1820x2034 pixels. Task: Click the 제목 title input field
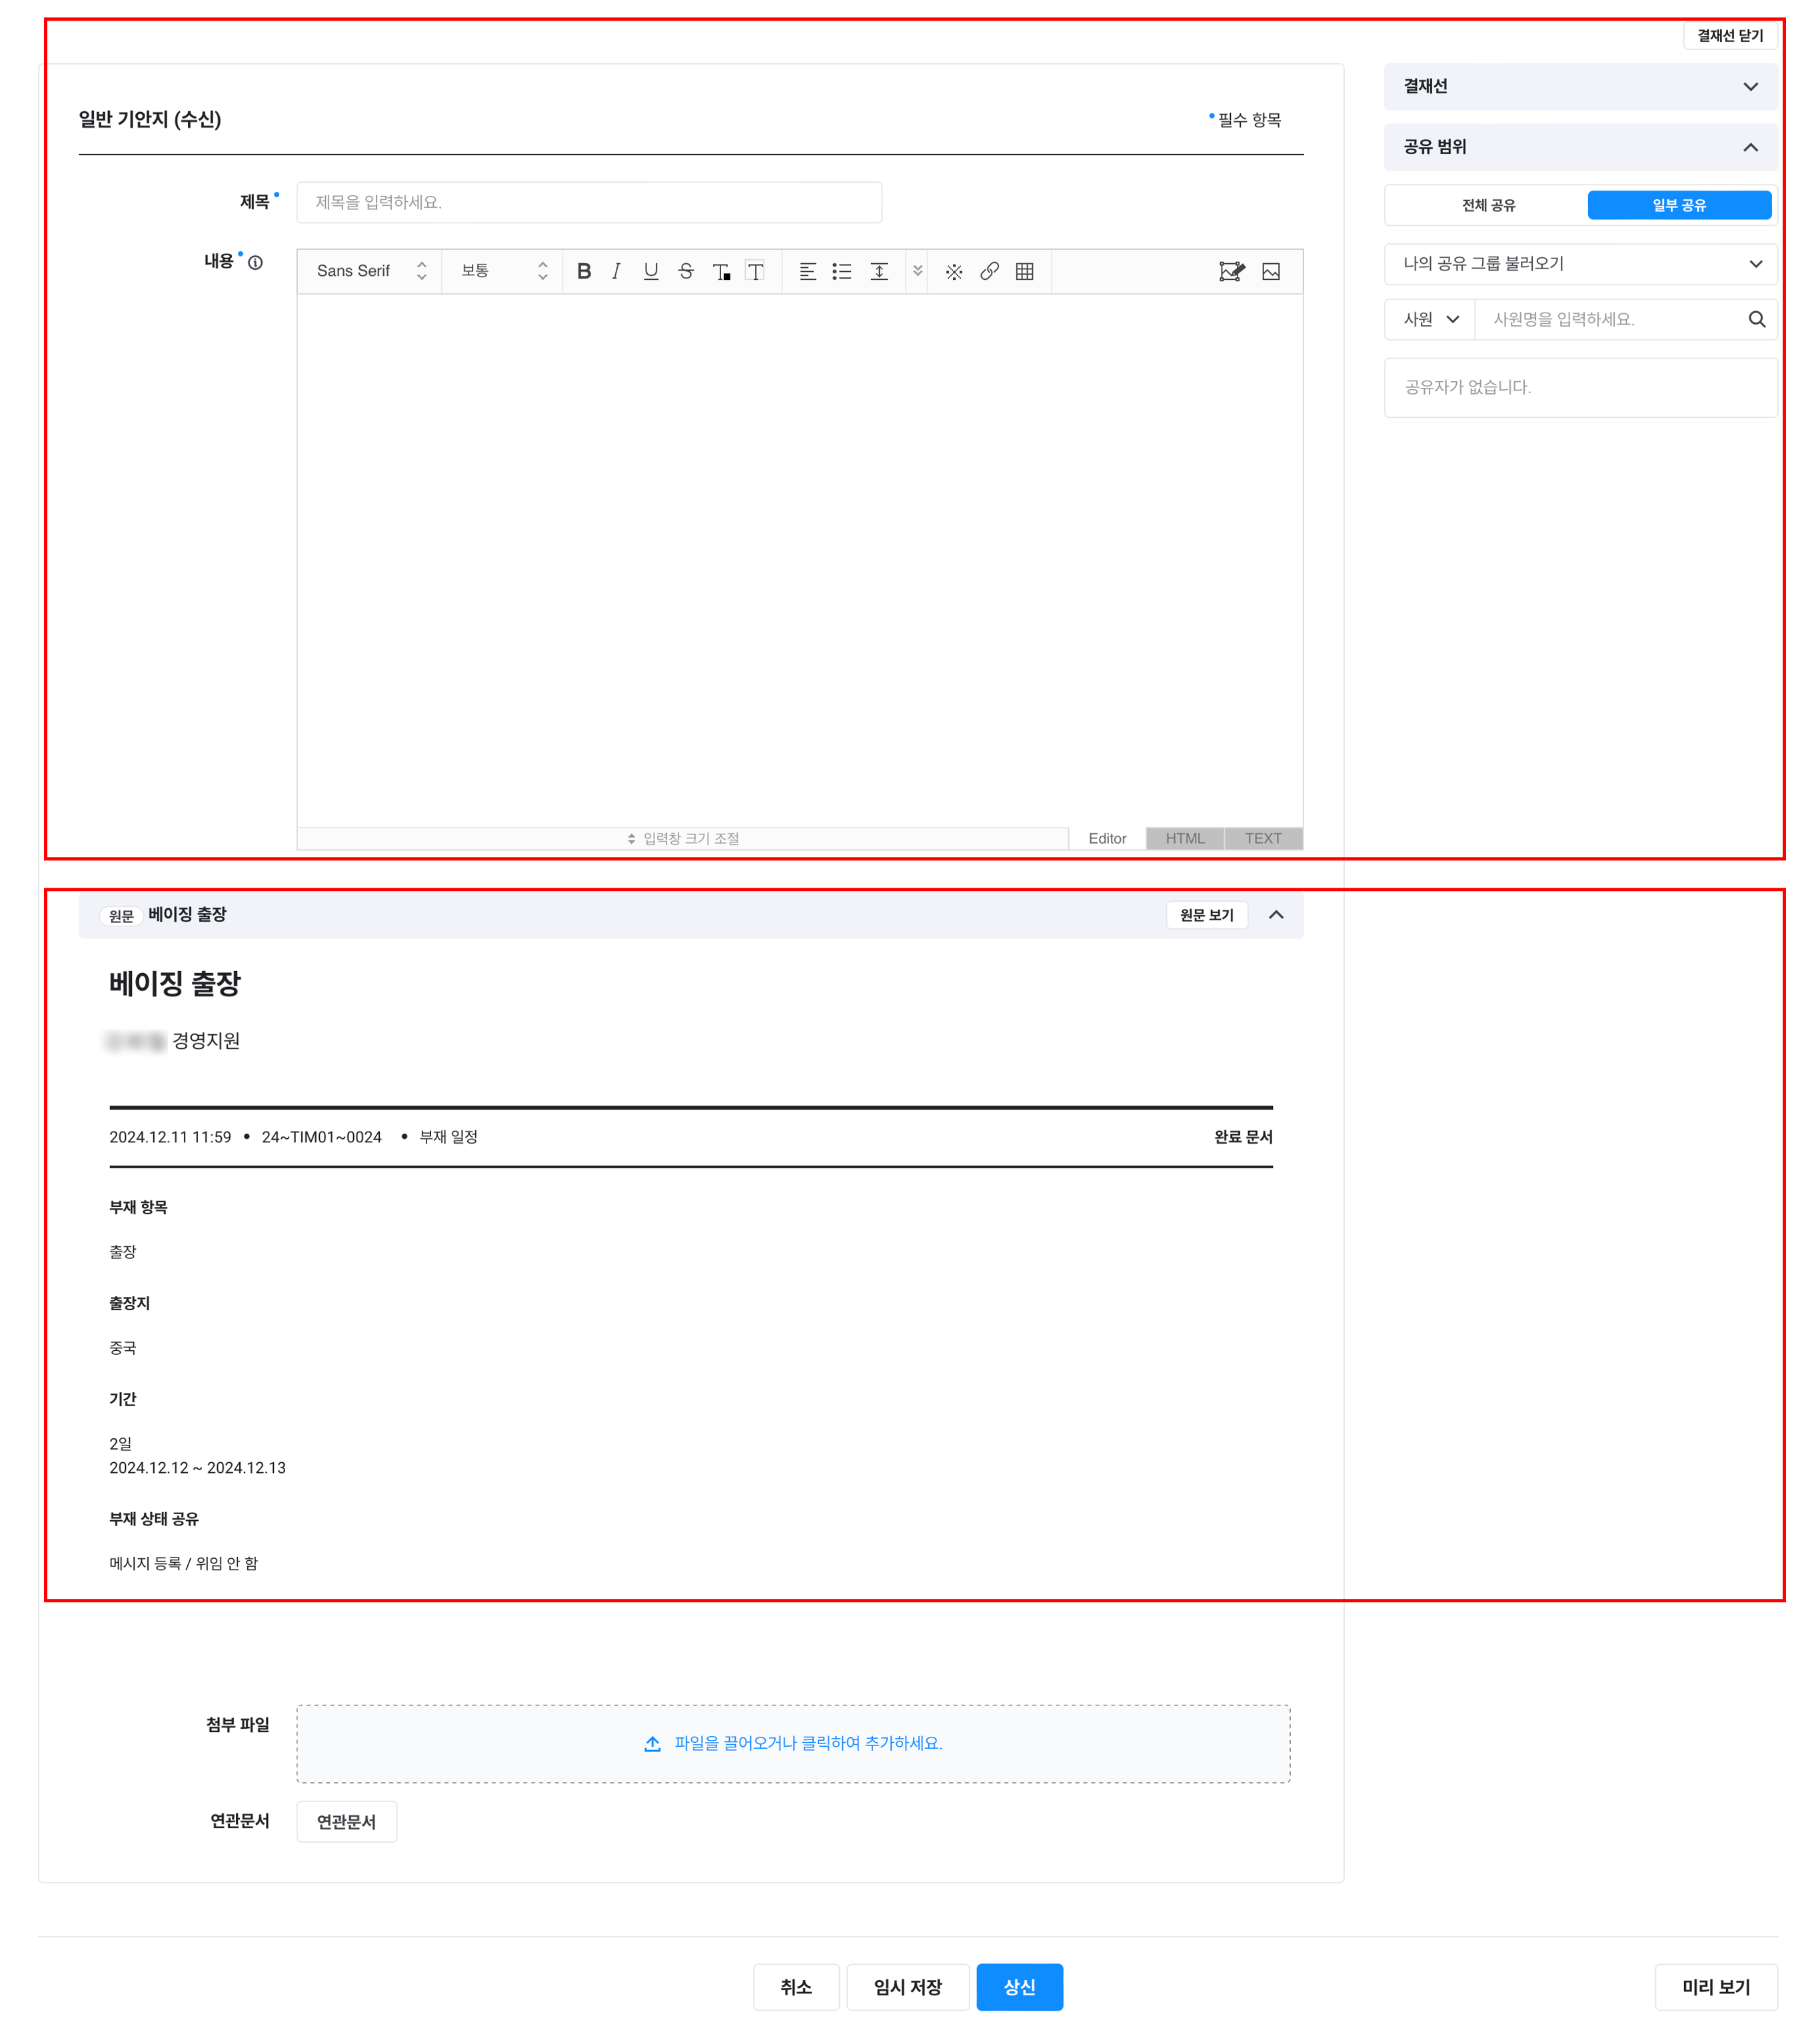(589, 202)
